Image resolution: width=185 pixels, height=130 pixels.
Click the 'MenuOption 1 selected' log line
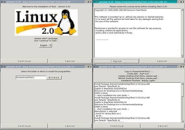pos(106,111)
